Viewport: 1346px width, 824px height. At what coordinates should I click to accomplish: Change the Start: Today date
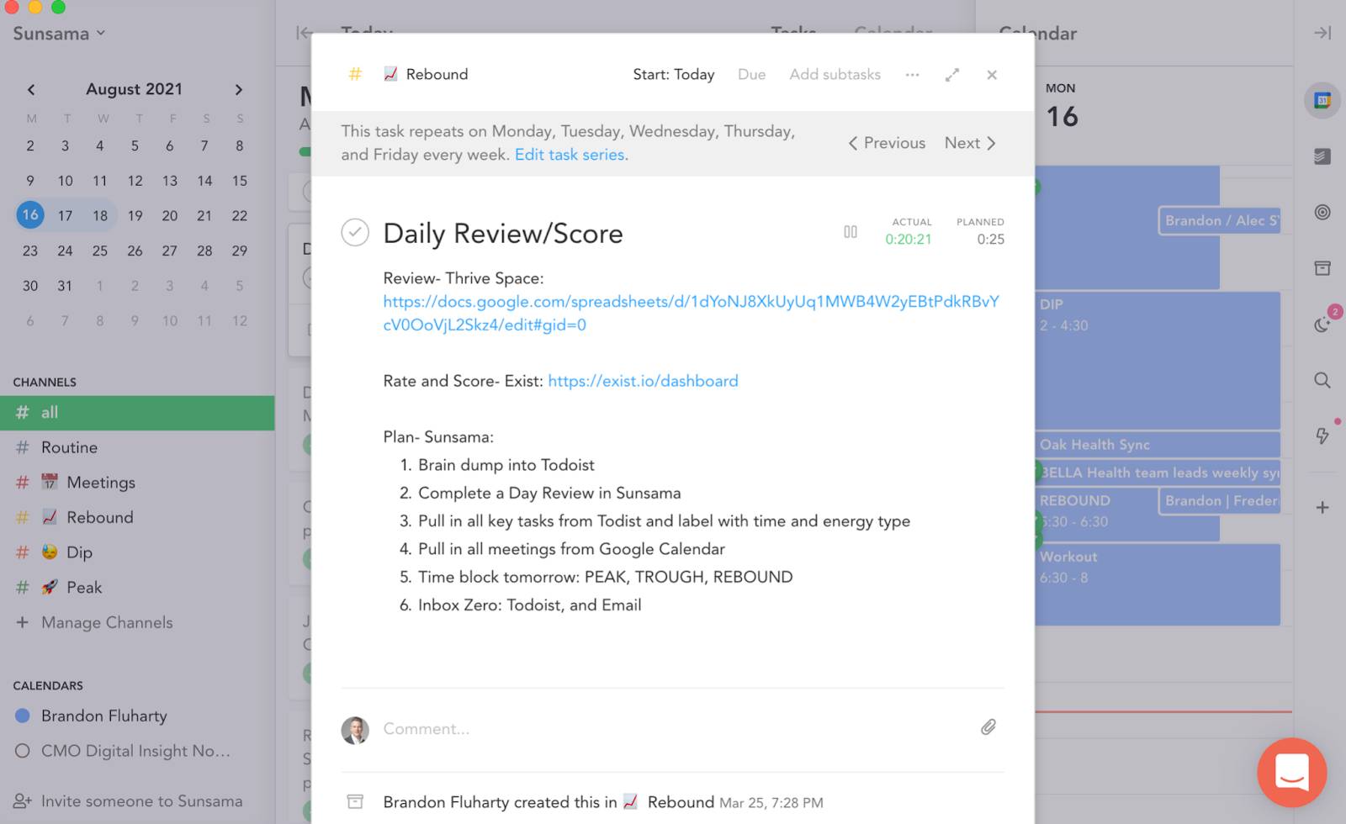(x=673, y=74)
